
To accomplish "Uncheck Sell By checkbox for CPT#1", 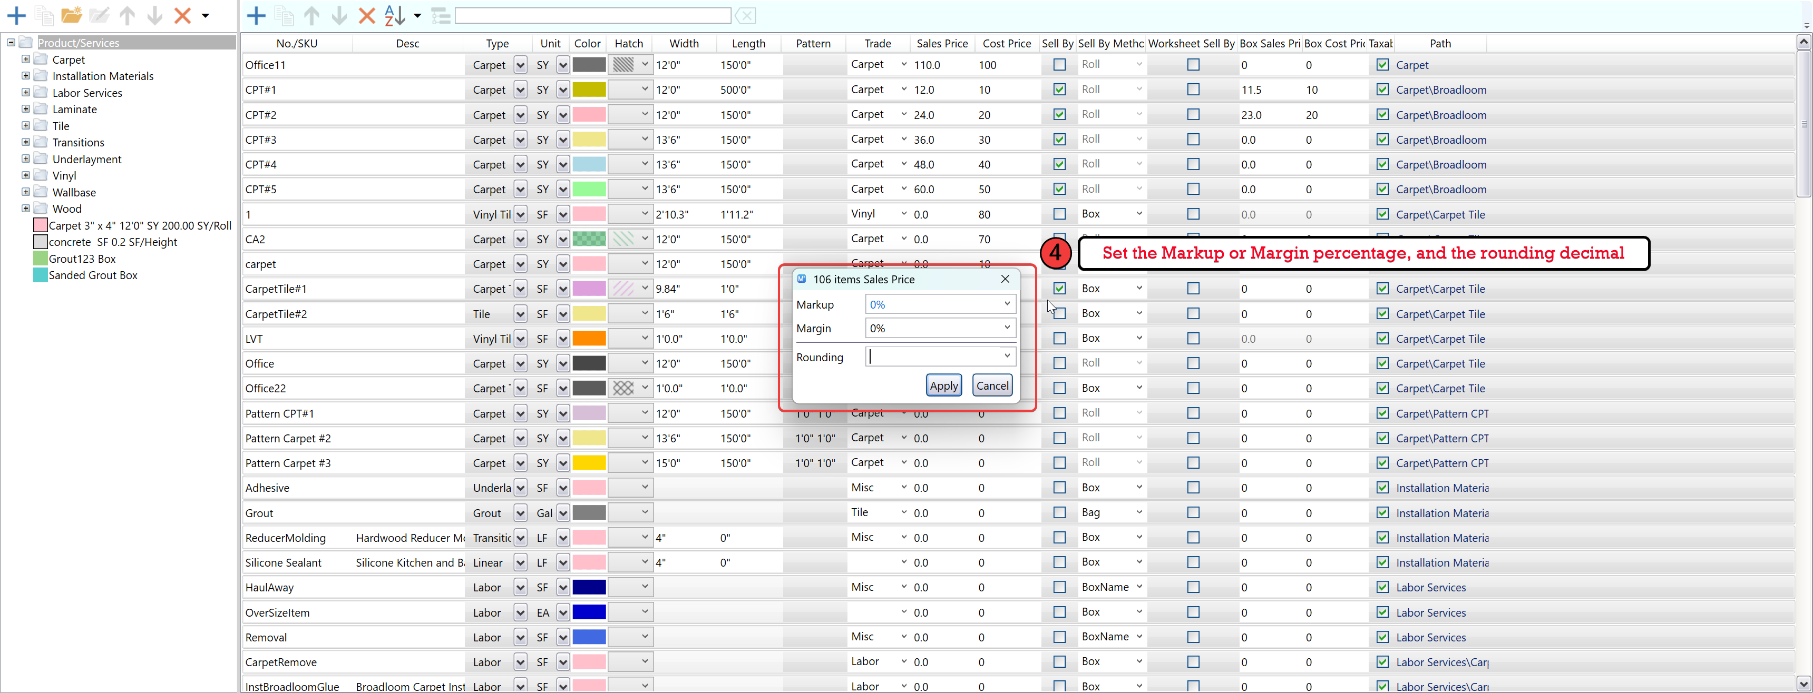I will point(1058,90).
